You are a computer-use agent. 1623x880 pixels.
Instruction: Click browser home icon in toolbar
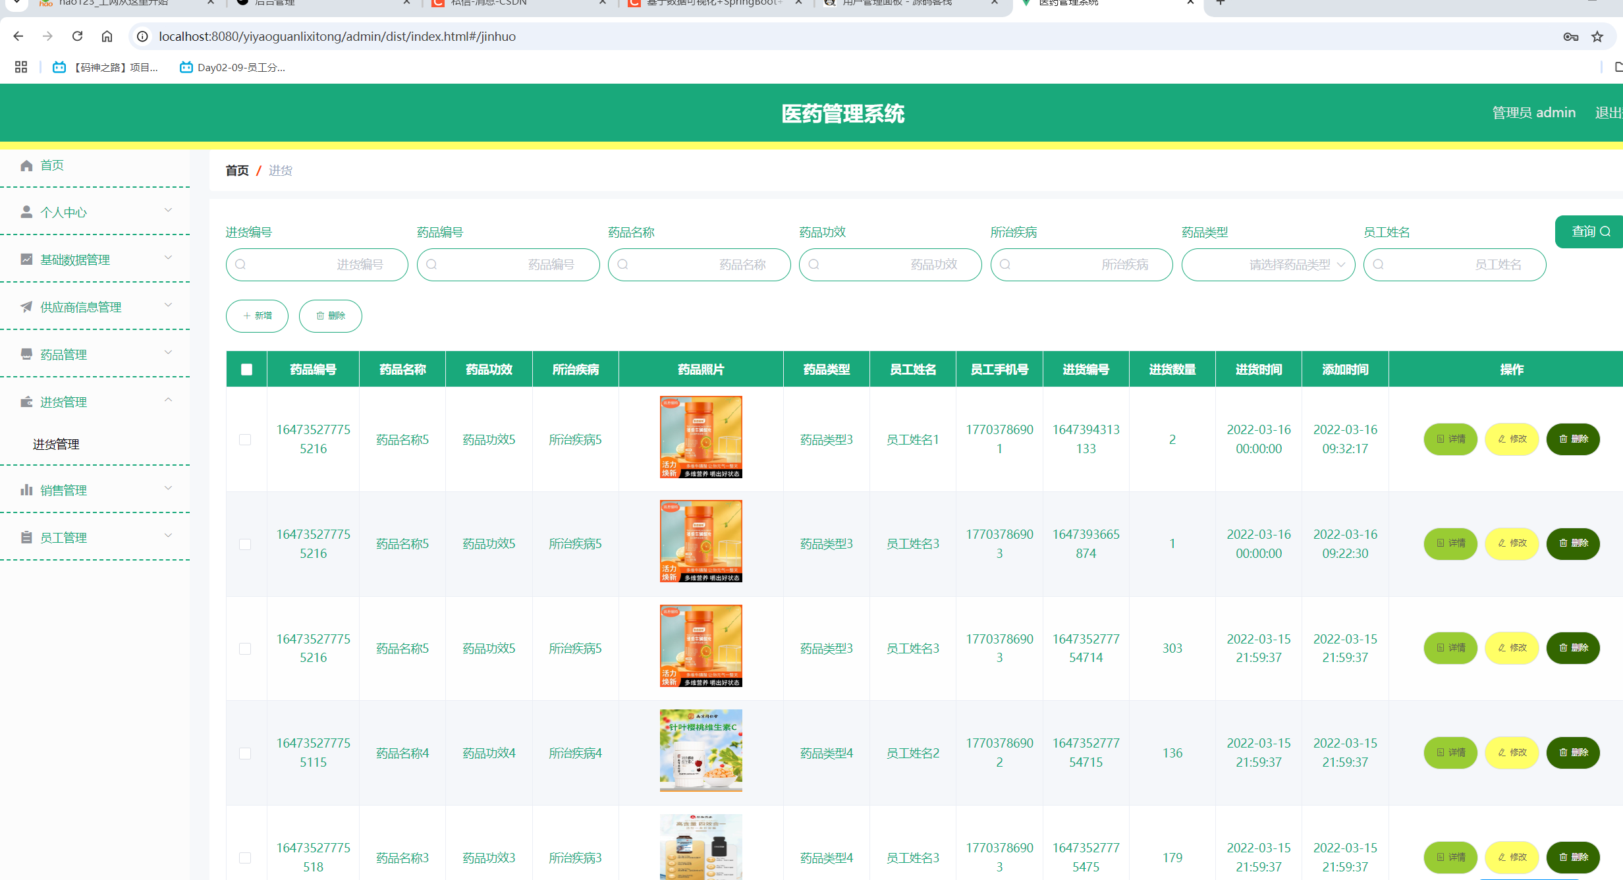pyautogui.click(x=107, y=36)
